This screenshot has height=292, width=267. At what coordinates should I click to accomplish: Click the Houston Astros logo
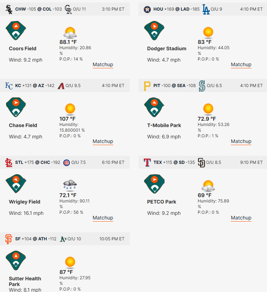[147, 9]
